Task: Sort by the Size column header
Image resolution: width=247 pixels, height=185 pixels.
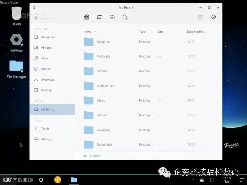Action: 161,32
